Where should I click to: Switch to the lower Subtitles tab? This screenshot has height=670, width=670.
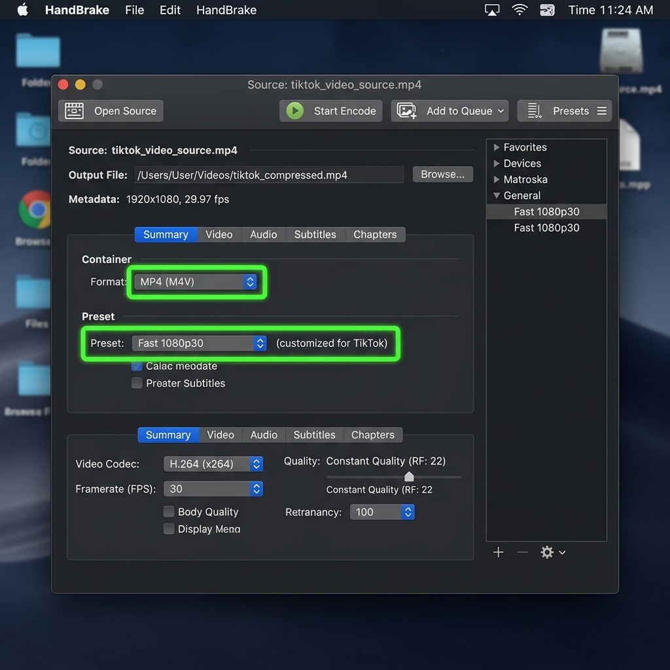315,435
